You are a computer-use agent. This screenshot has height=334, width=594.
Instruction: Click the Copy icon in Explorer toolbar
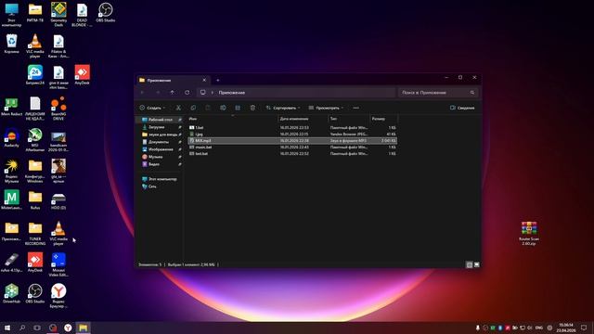click(x=193, y=108)
